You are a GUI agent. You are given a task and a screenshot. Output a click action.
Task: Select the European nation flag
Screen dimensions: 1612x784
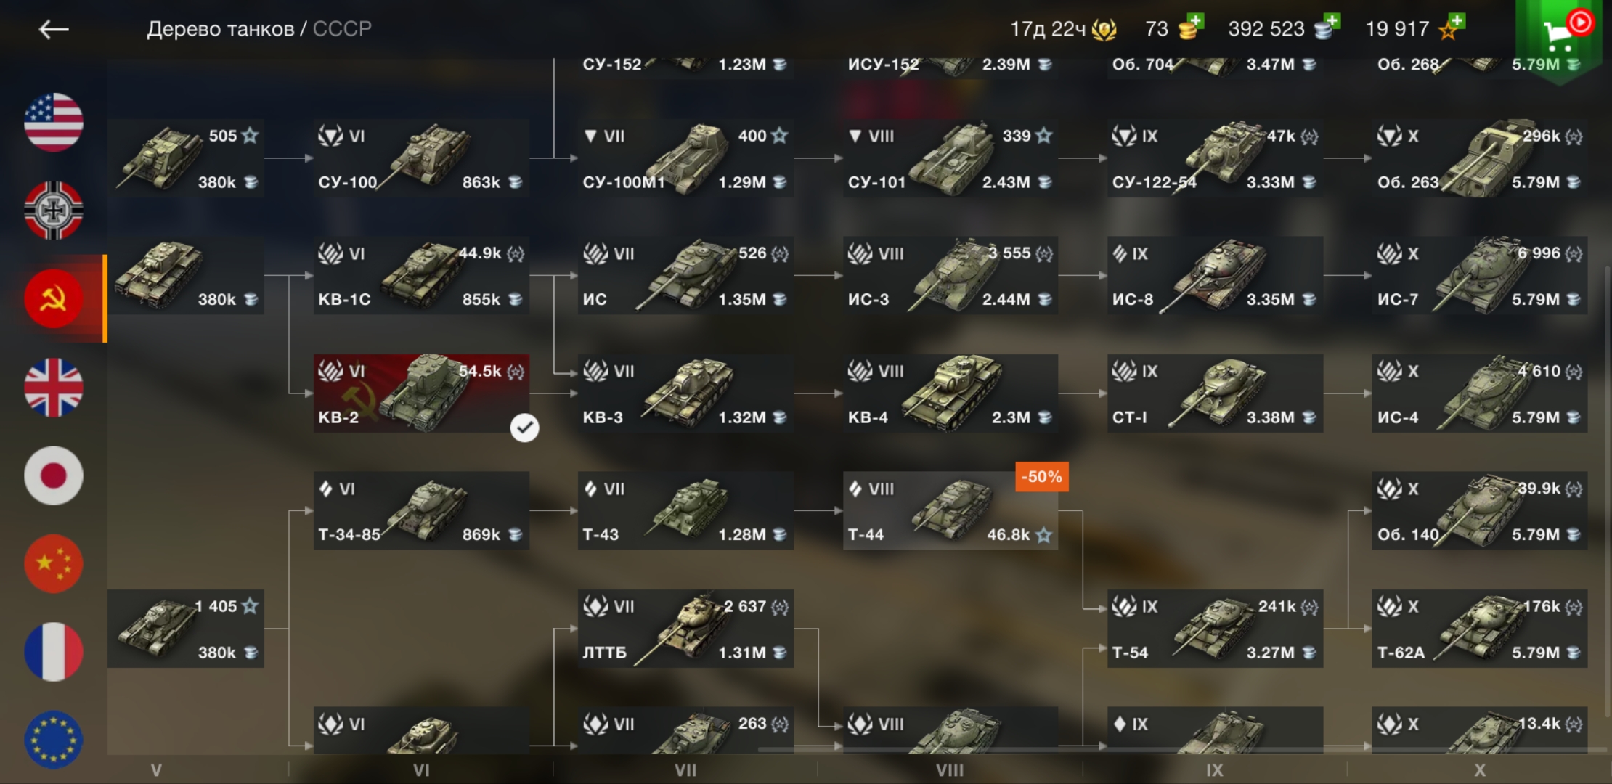tap(54, 740)
